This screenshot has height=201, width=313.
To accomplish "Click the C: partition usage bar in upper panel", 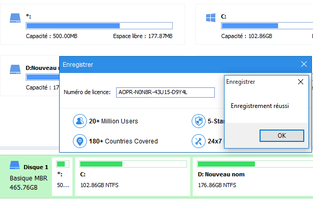I will tap(267, 26).
